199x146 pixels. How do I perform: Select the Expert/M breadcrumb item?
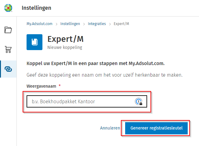coord(121,24)
